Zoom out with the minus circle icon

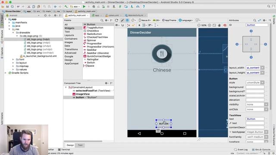click(x=199, y=25)
